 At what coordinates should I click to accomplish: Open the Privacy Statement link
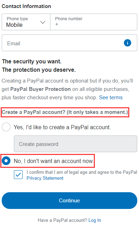45,178
